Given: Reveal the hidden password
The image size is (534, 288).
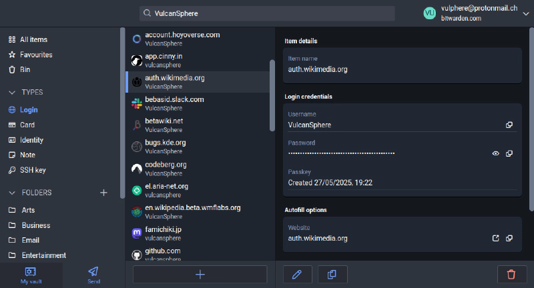Looking at the screenshot, I should tap(495, 153).
